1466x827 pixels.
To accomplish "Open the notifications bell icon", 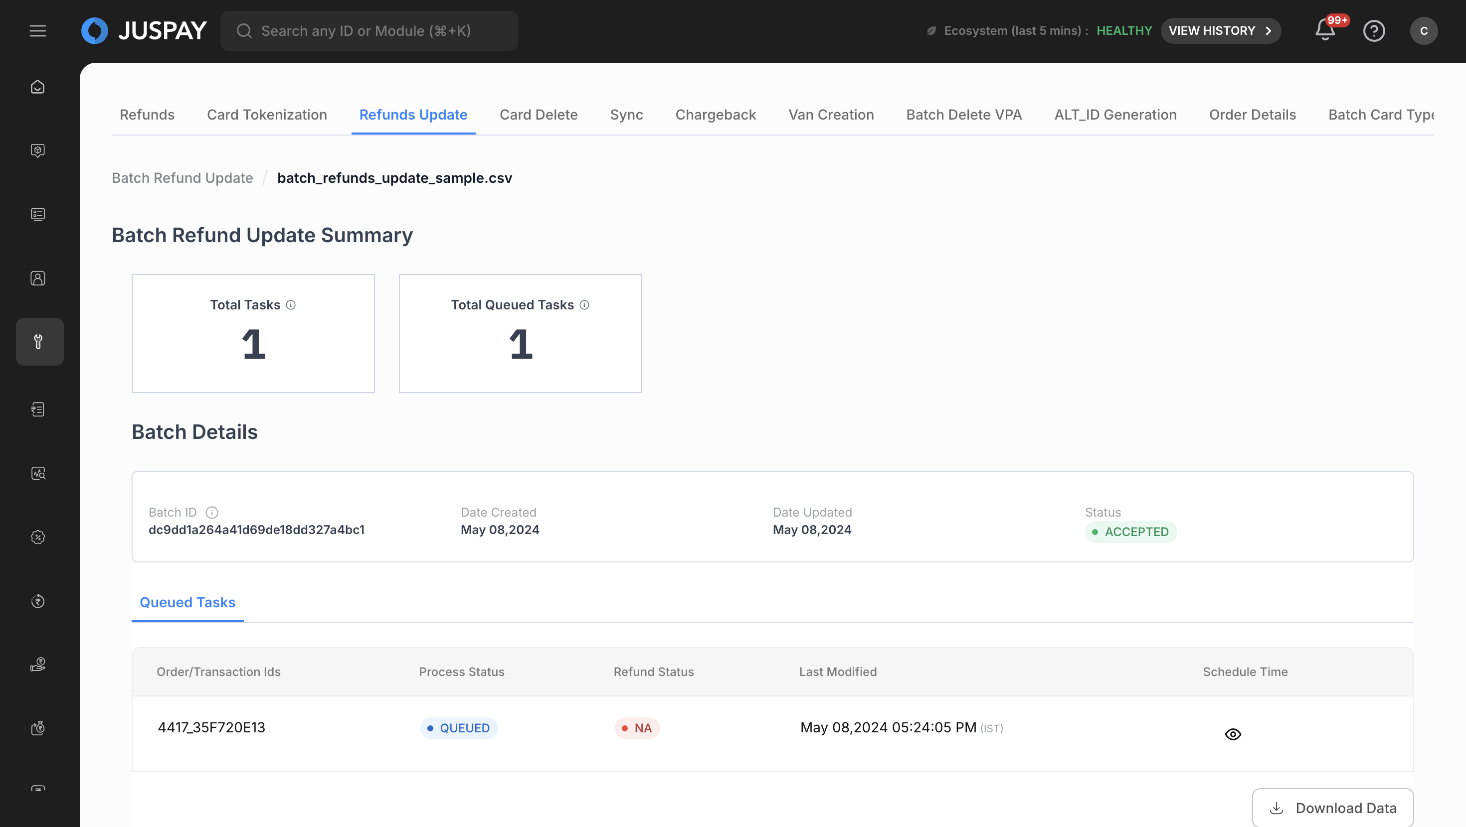I will click(x=1325, y=31).
